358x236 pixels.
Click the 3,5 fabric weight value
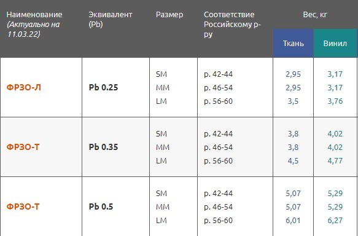293,101
